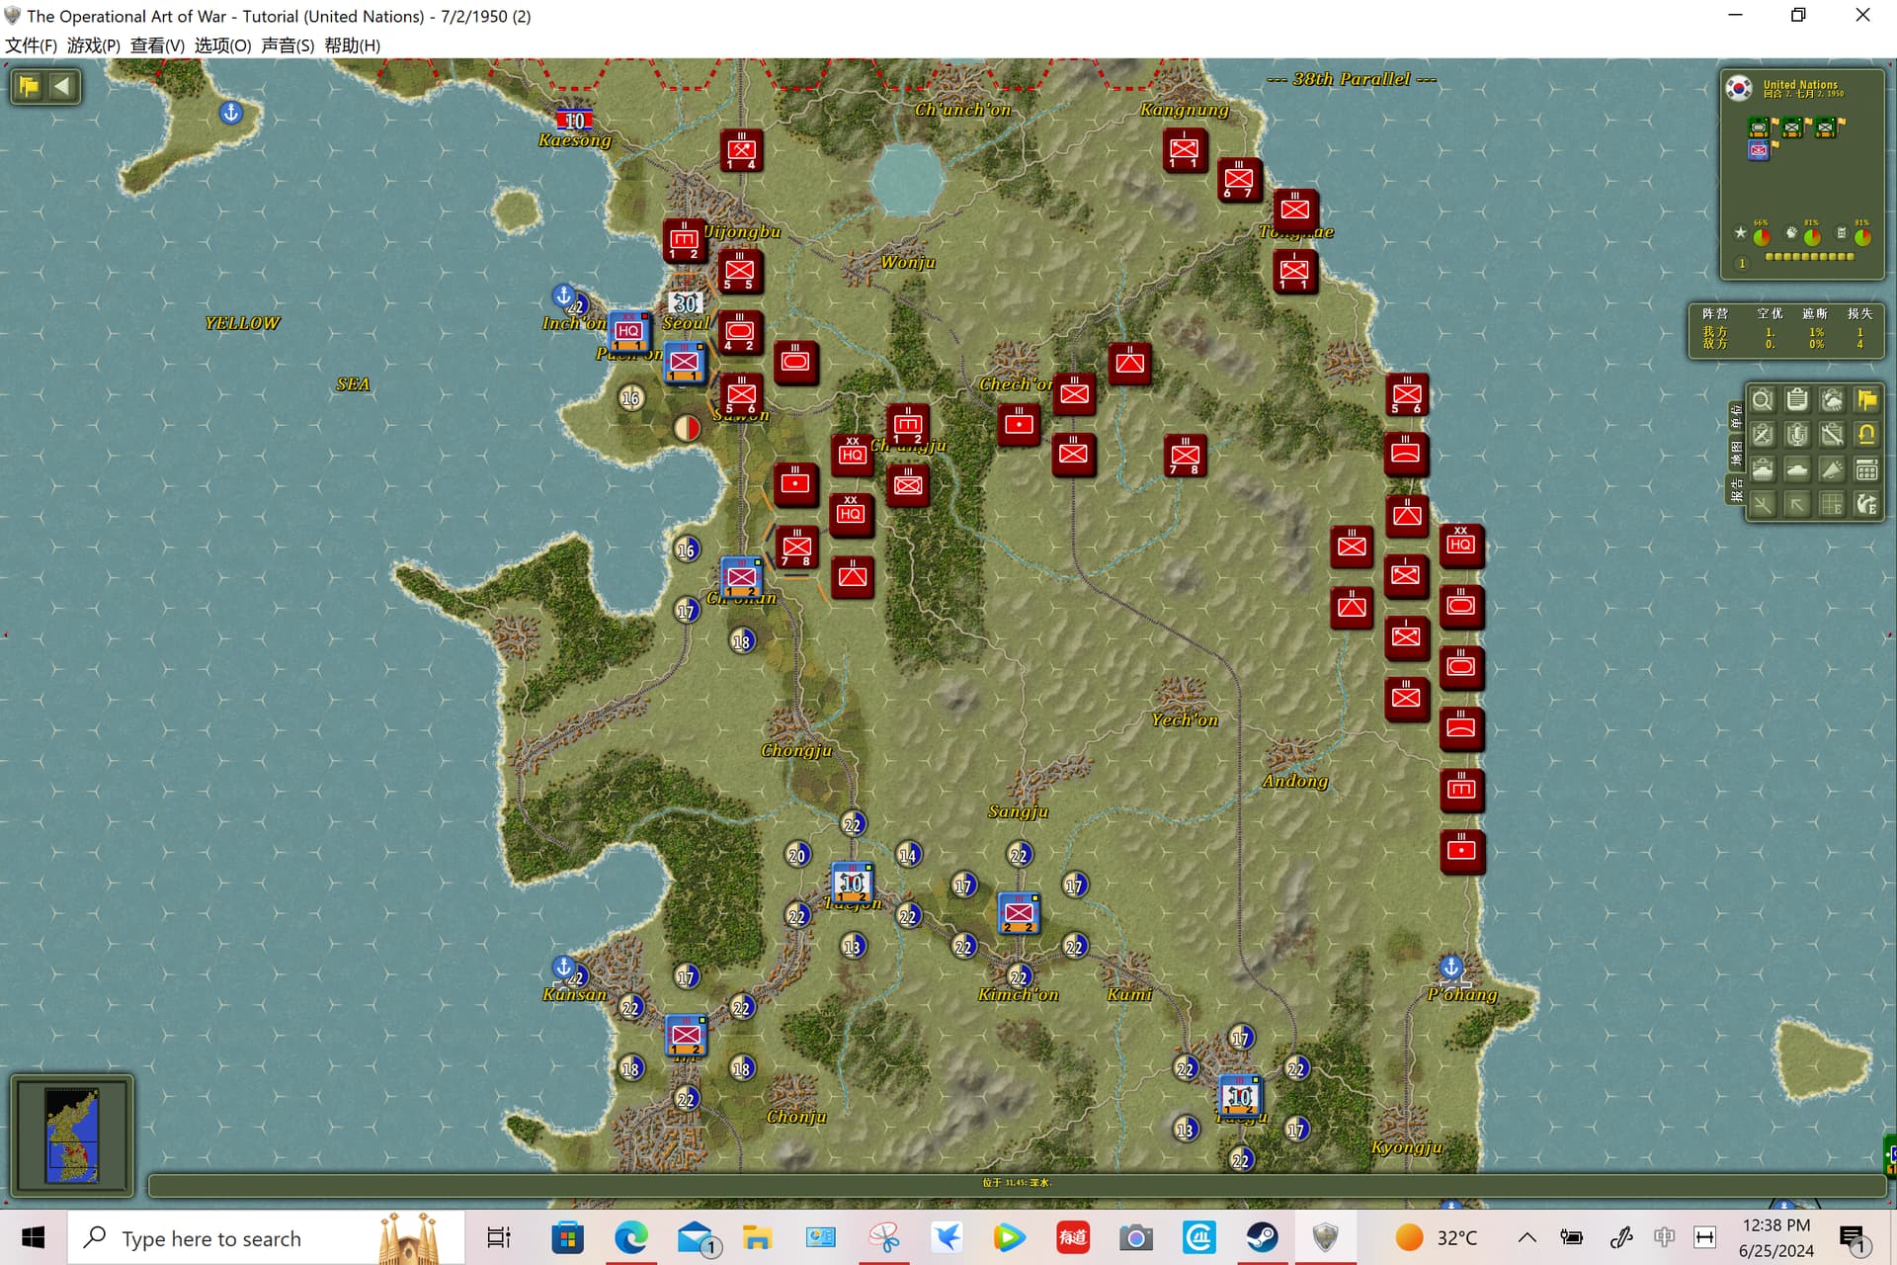Click the yellow undo arrow icon
The width and height of the screenshot is (1897, 1265).
click(1866, 435)
